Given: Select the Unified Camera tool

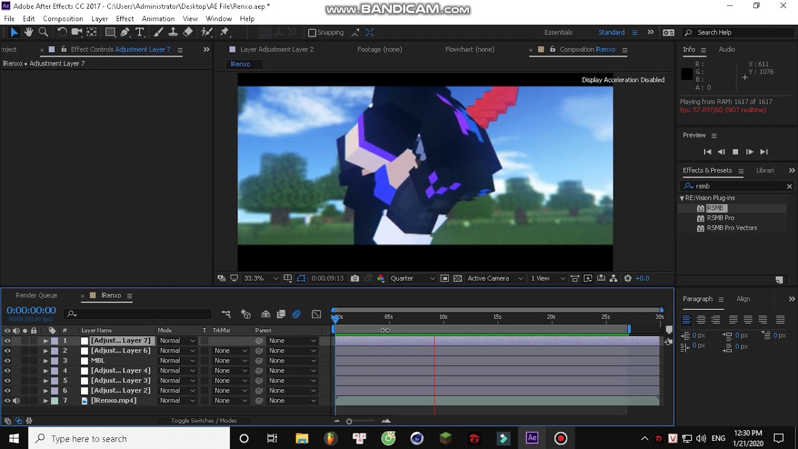Looking at the screenshot, I should click(x=77, y=32).
